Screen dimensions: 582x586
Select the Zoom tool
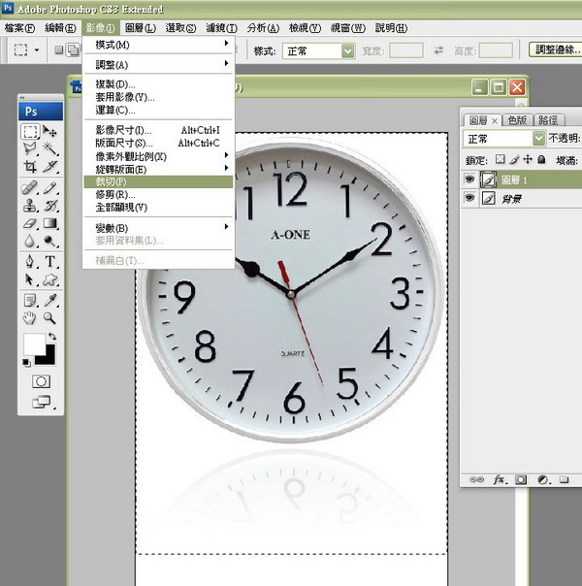49,318
